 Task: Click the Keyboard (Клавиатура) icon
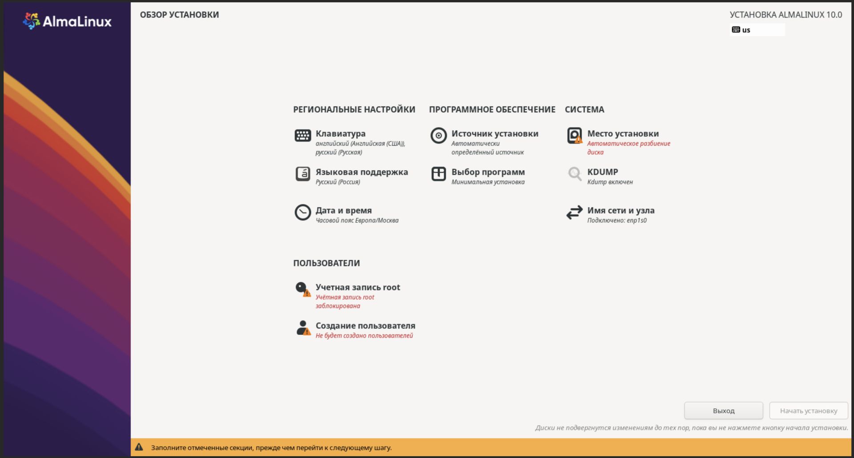tap(302, 135)
